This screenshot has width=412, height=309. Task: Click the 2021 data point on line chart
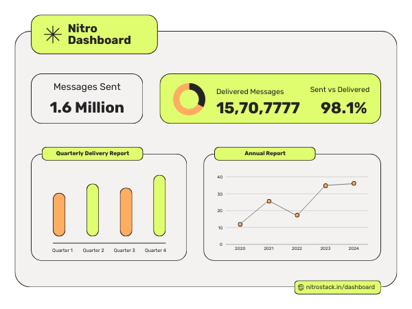268,201
